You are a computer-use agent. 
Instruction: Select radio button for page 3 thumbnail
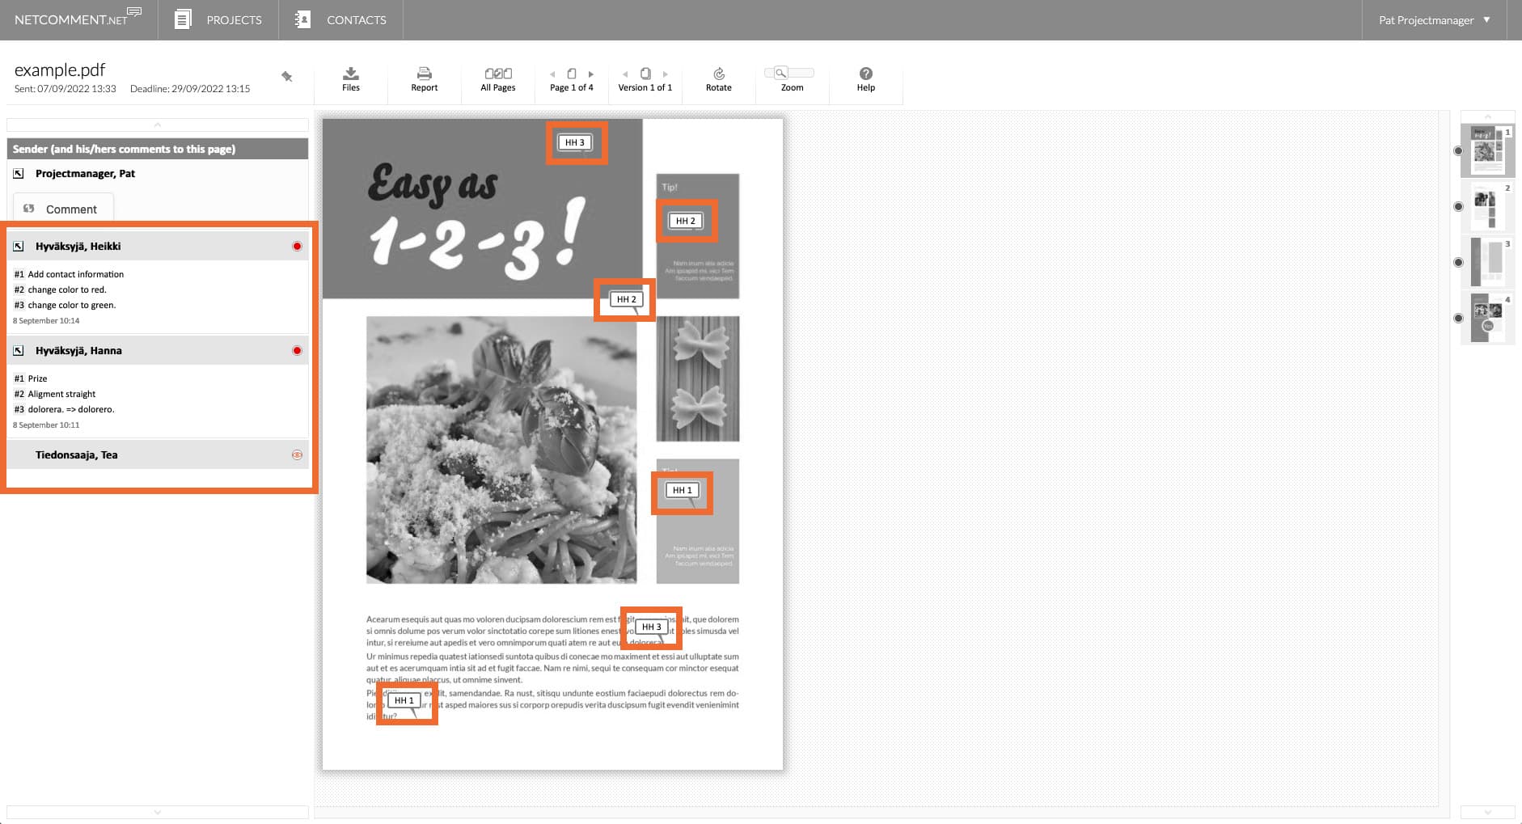1458,263
